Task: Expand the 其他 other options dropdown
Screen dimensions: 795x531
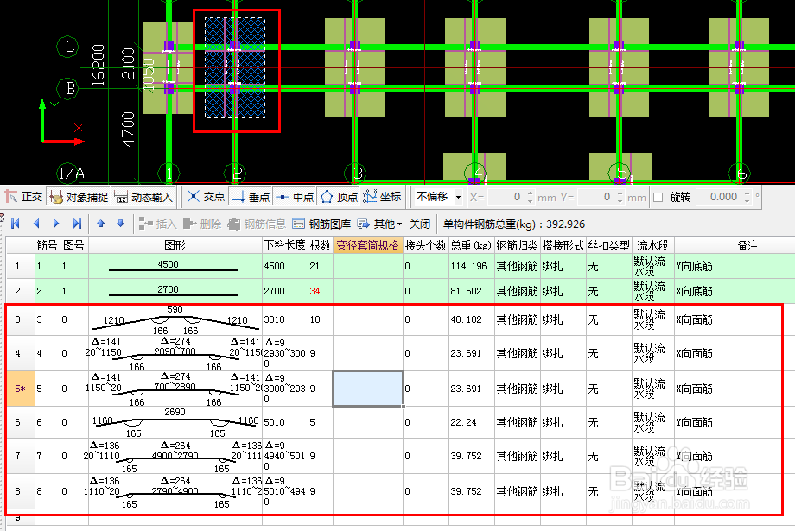Action: (x=383, y=223)
